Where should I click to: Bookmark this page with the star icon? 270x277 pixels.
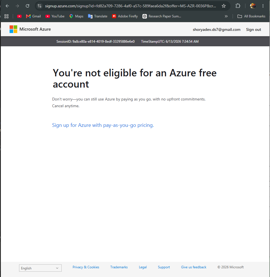[223, 6]
